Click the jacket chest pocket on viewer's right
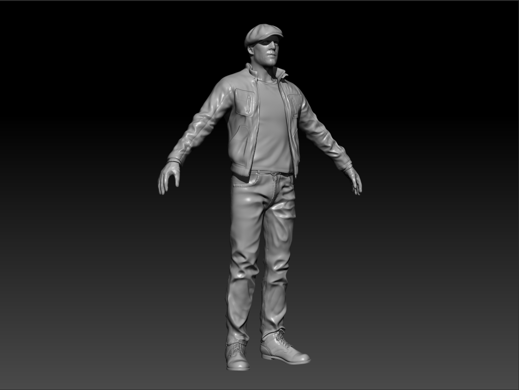 (x=294, y=103)
